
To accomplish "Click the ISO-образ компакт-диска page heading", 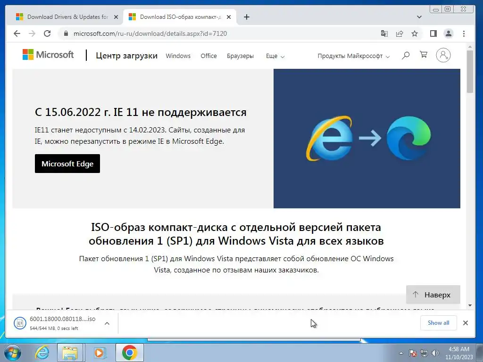I will (x=236, y=234).
